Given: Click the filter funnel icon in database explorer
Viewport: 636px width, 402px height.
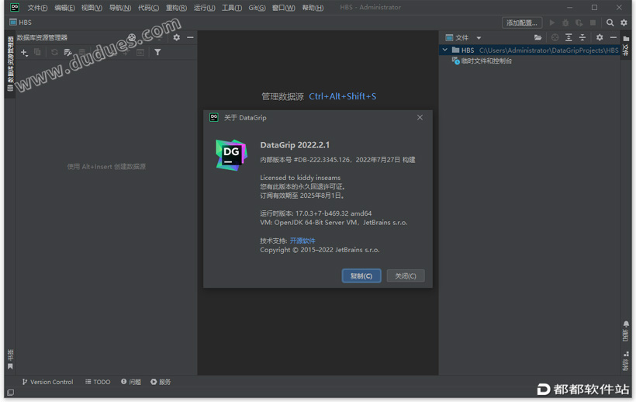Looking at the screenshot, I should coord(157,52).
